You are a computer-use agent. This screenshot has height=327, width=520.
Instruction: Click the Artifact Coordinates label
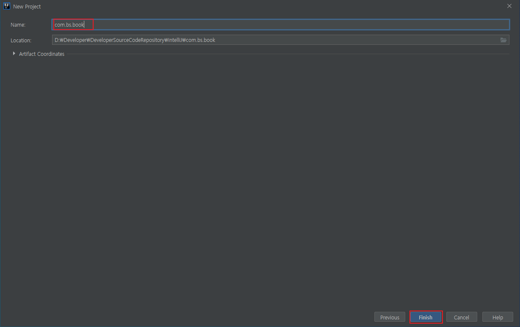tap(41, 54)
